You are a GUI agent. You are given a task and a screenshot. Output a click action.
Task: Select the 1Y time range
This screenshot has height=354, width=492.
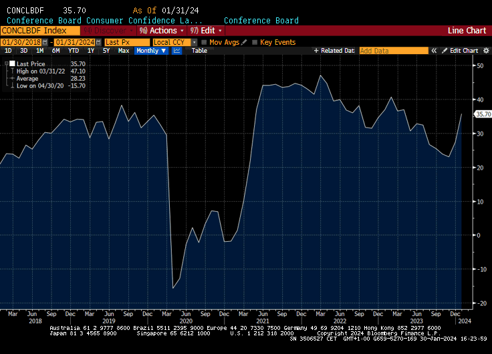pyautogui.click(x=91, y=51)
